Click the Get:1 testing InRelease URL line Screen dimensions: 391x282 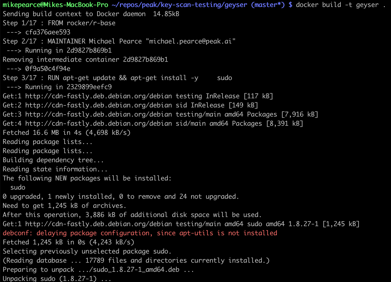[138, 96]
